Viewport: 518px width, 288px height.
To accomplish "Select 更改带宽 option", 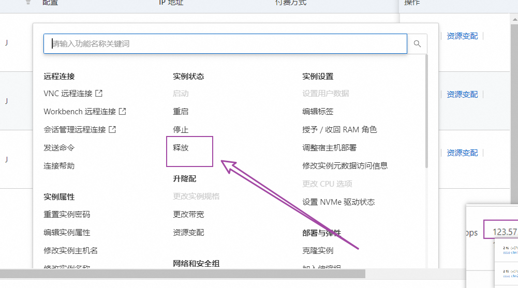I will pyautogui.click(x=189, y=215).
